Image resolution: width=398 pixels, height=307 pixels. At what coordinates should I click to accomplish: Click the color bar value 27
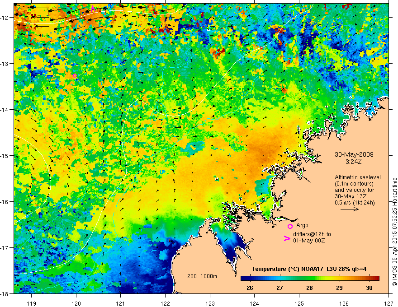point(280,288)
